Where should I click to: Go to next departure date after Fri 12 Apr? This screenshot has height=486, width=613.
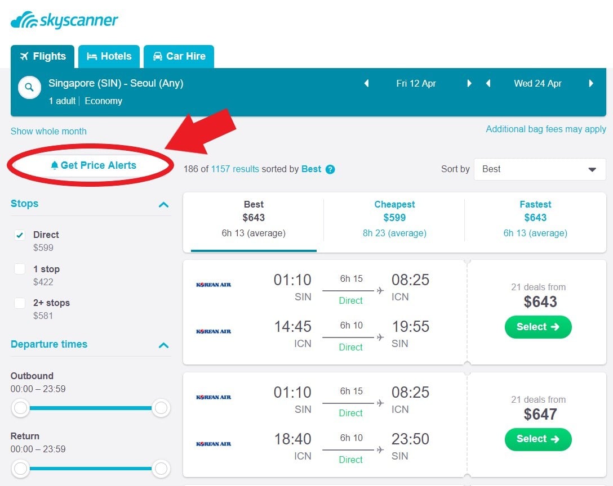[x=469, y=83]
